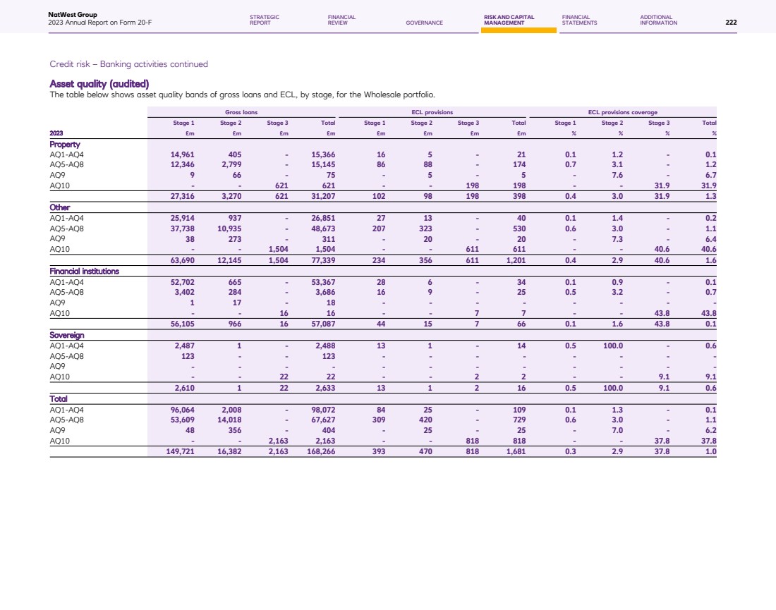Go to the Governance tab
Image resolution: width=776 pixels, height=610 pixels.
tap(424, 23)
